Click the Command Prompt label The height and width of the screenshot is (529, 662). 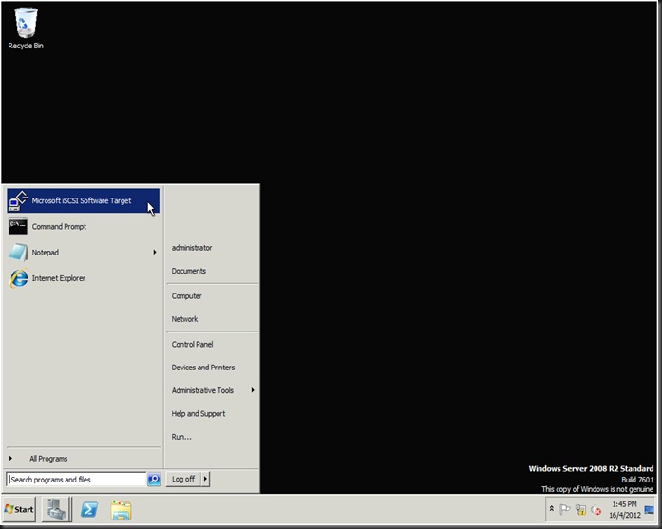click(x=59, y=227)
